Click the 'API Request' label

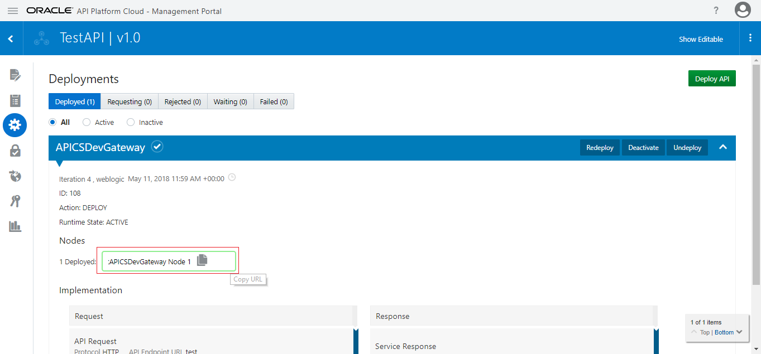(x=95, y=341)
